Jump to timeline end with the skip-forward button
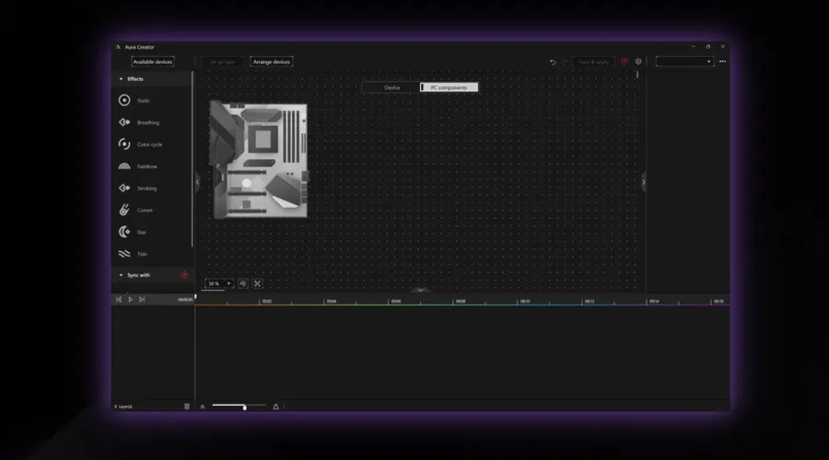The height and width of the screenshot is (460, 829). tap(142, 299)
